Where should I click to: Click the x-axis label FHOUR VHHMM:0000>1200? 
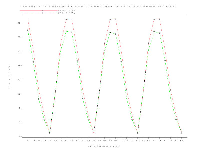(104, 146)
